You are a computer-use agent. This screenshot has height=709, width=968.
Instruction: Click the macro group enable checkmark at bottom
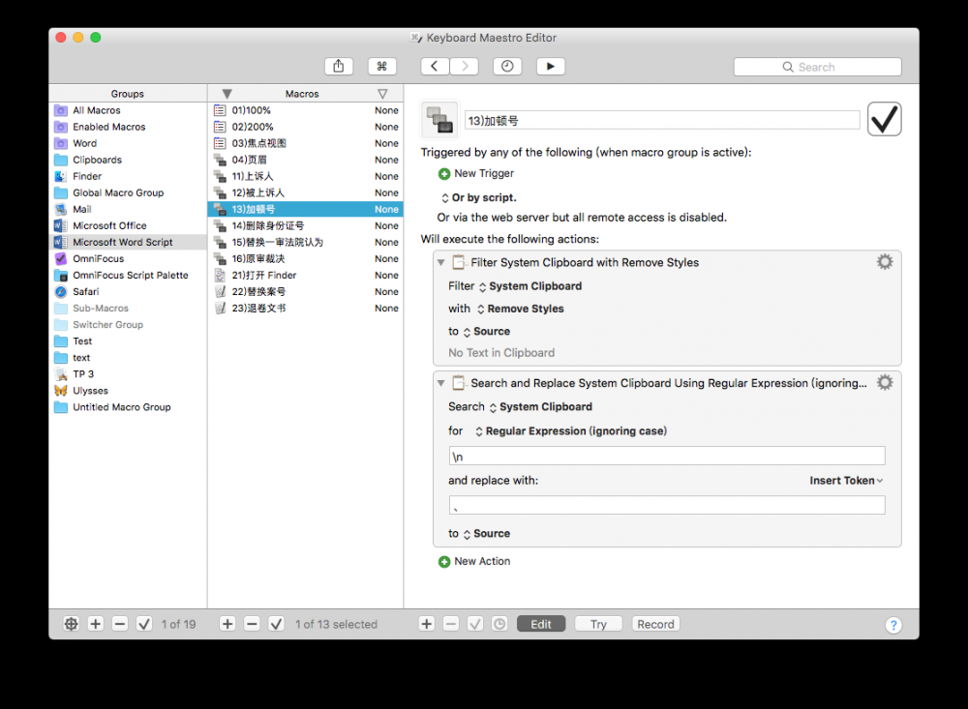pyautogui.click(x=144, y=624)
